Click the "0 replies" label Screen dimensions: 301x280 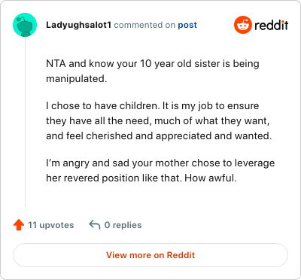pyautogui.click(x=123, y=225)
